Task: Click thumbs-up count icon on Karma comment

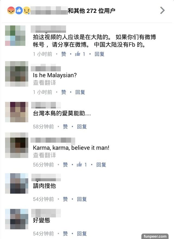Action: [x=79, y=164]
